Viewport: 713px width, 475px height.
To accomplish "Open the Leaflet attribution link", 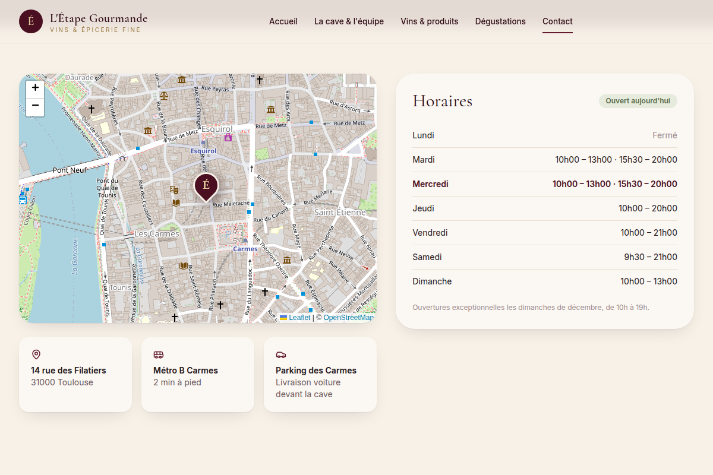I will click(x=299, y=318).
